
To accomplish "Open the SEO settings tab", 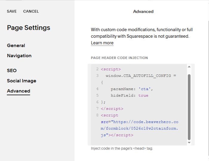I will (12, 70).
